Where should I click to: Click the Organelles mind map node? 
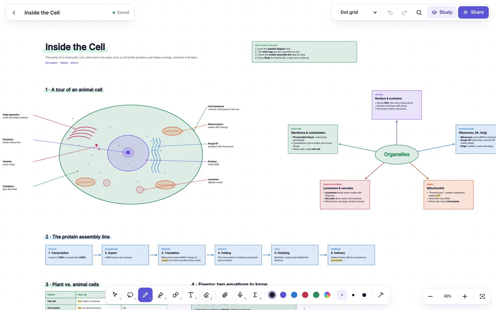397,154
